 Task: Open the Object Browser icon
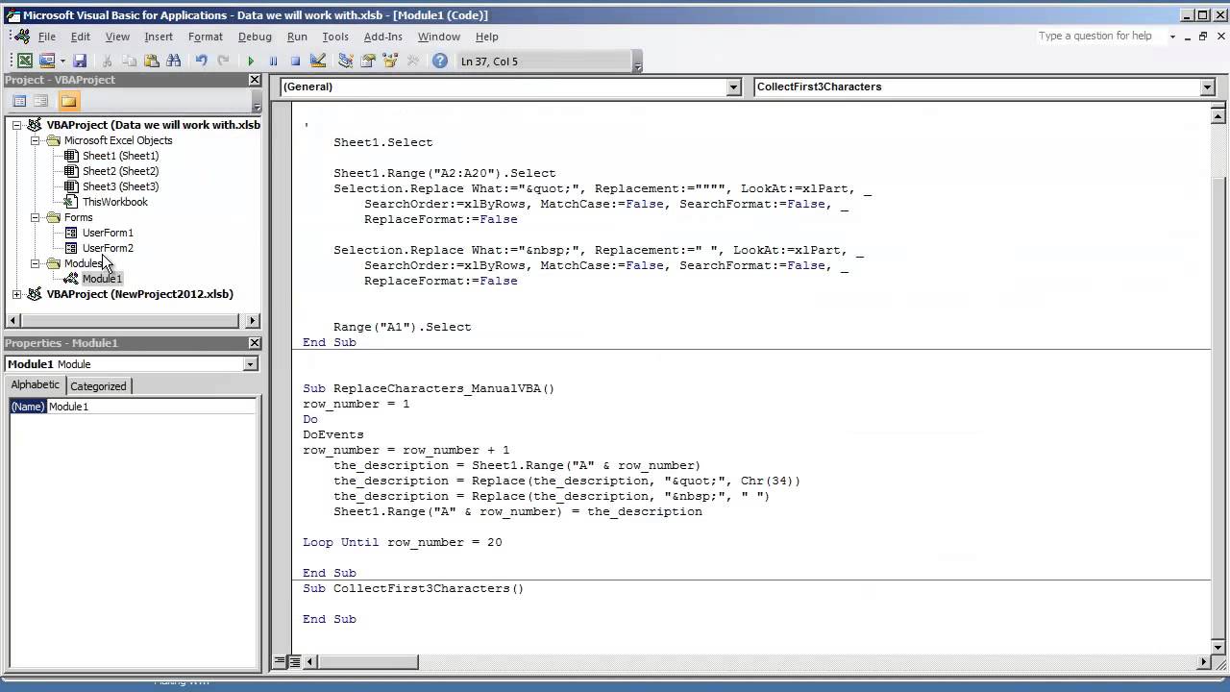tap(390, 61)
